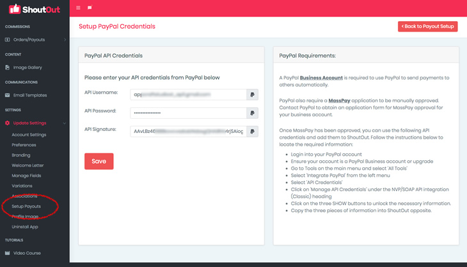Open Preferences submenu item
467x267 pixels.
pos(24,145)
